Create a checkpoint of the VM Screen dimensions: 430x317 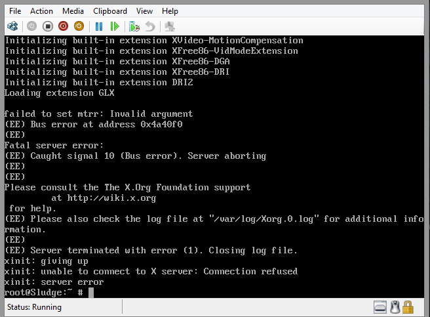(134, 26)
